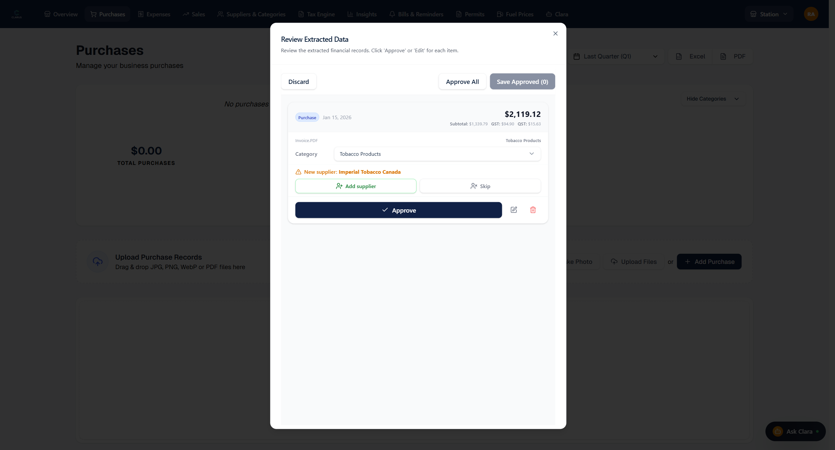Click the Clarus logo icon
The width and height of the screenshot is (835, 450).
17,14
